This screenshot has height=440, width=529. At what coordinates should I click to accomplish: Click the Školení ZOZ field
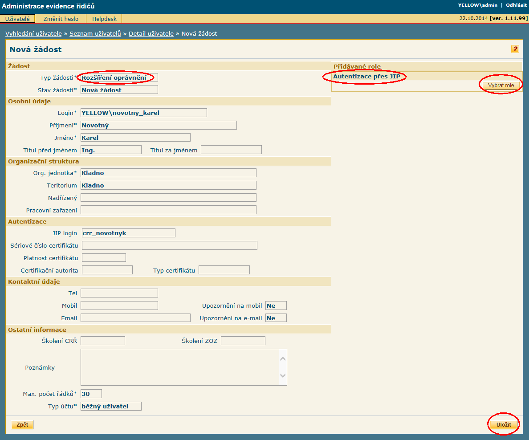tap(243, 341)
